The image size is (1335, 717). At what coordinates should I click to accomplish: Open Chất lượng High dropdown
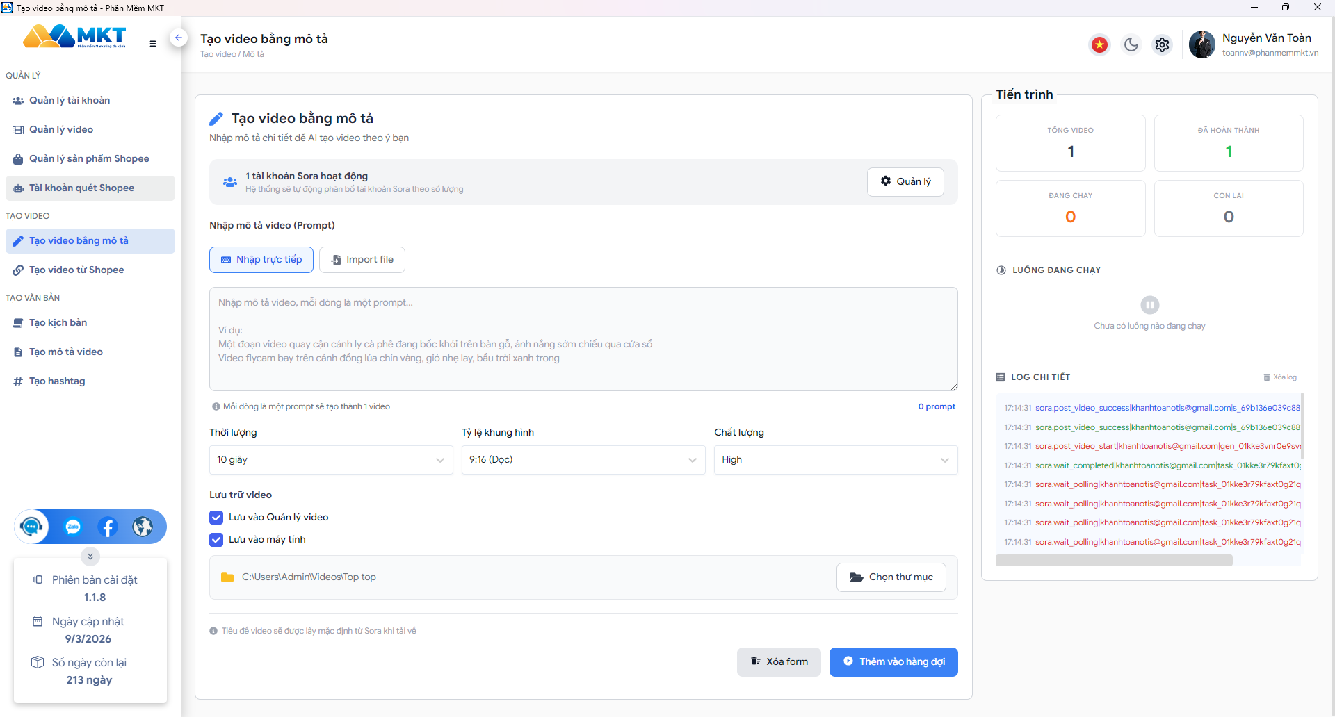coord(836,460)
